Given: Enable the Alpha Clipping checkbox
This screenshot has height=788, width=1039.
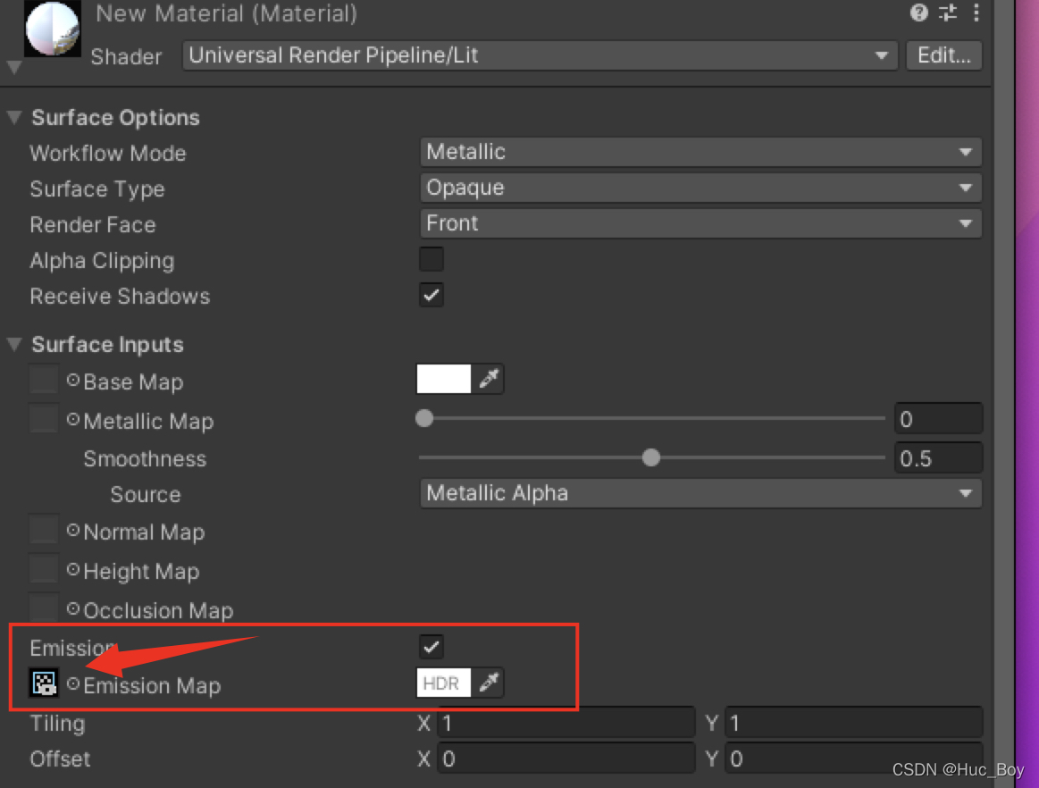Looking at the screenshot, I should tap(432, 259).
